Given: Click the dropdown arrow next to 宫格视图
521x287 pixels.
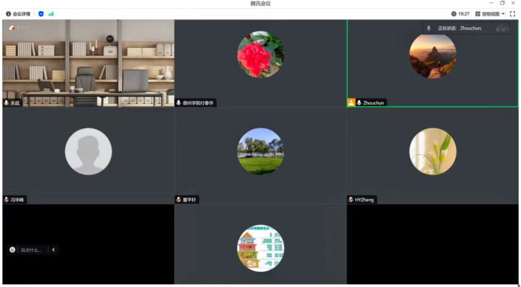Looking at the screenshot, I should (x=503, y=14).
